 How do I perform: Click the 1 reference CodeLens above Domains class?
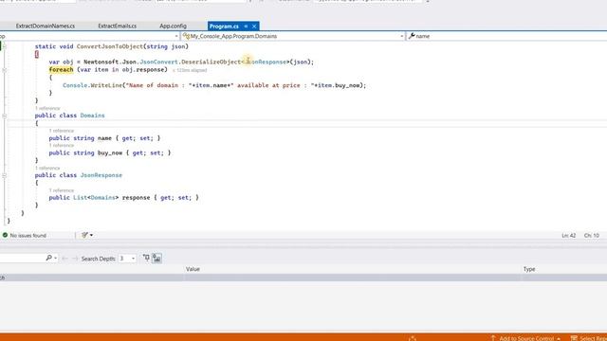[47, 108]
